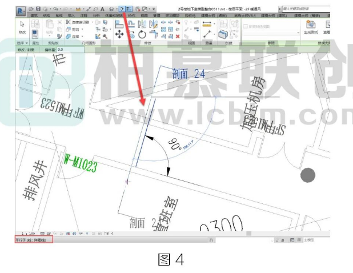Open the Customize Quick Access Toolbar arrow
This screenshot has height=273, width=353.
click(154, 9)
